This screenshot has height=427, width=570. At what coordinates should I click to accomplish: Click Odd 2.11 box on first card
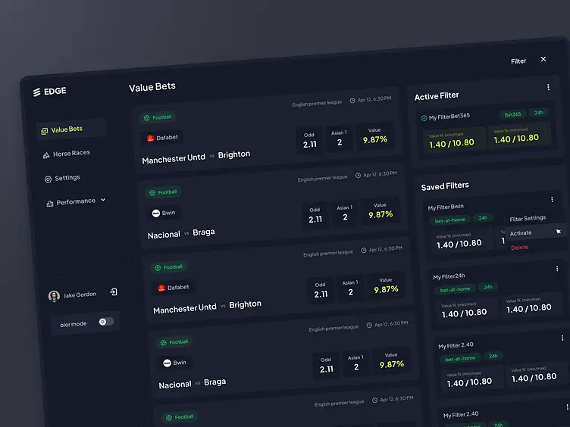(x=309, y=140)
